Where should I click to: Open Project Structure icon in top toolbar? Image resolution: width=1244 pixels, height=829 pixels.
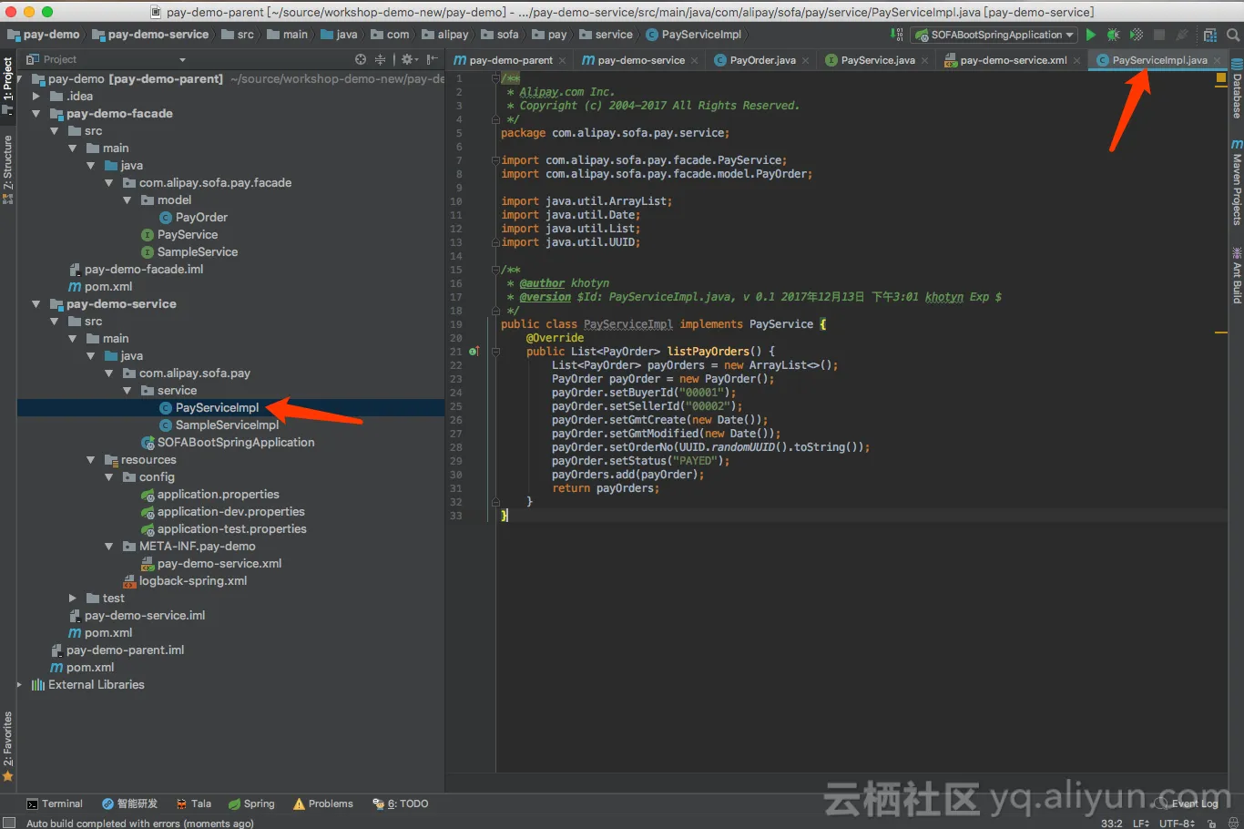(x=1210, y=35)
